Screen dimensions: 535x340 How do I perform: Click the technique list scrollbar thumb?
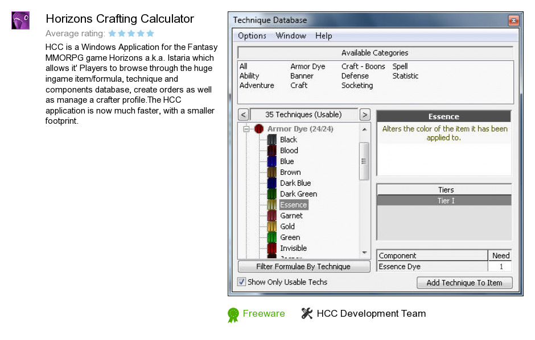point(364,161)
